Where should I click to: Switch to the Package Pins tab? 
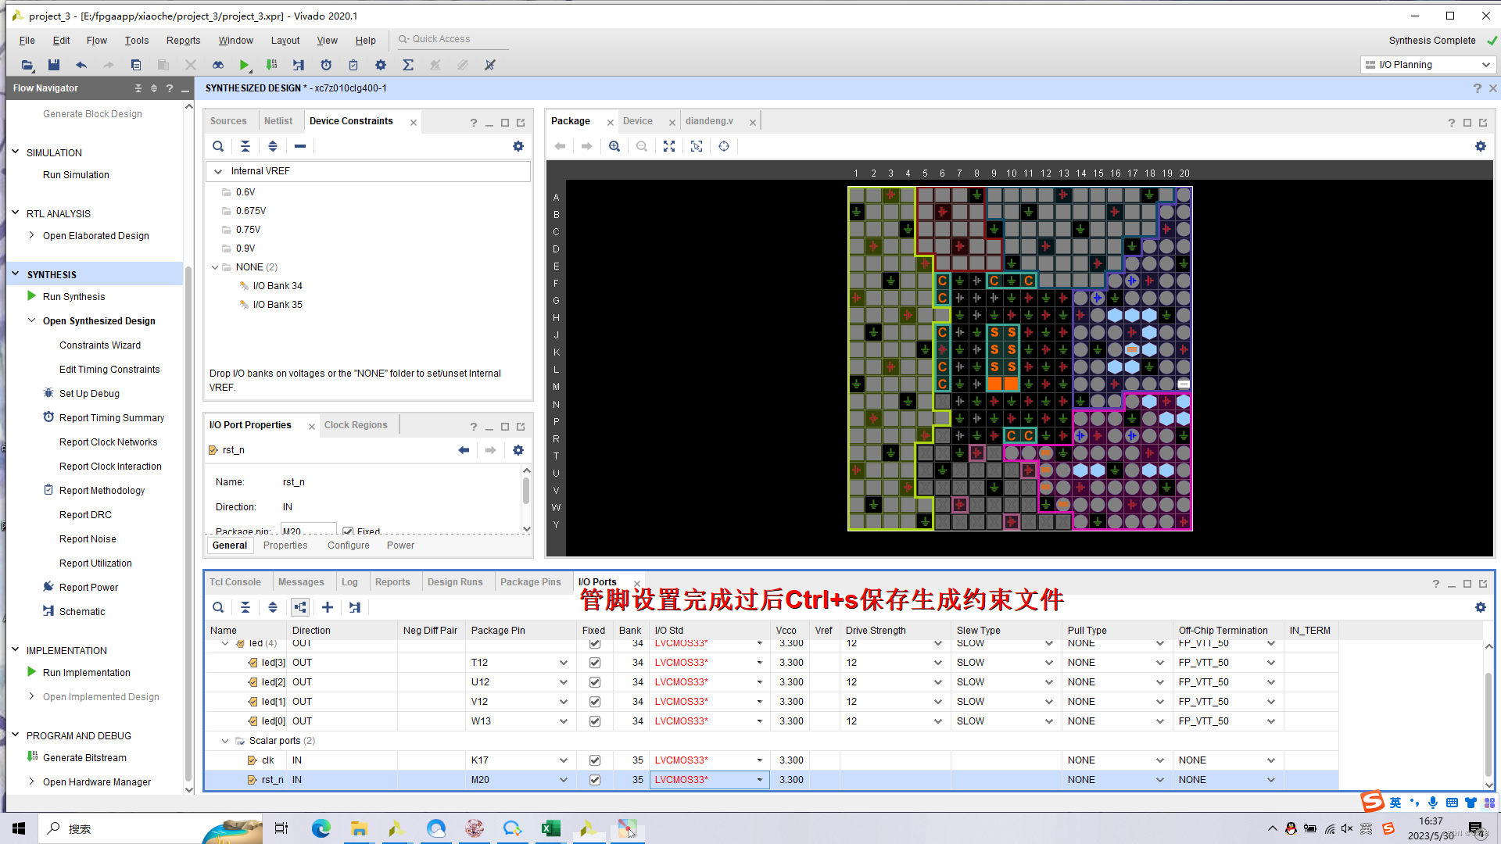pos(530,582)
